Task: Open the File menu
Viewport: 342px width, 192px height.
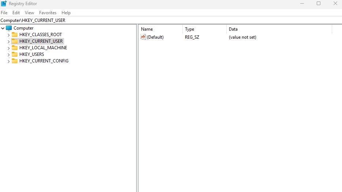Action: tap(4, 13)
